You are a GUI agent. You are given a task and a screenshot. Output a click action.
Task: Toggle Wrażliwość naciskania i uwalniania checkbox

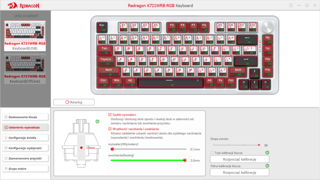tap(110, 129)
